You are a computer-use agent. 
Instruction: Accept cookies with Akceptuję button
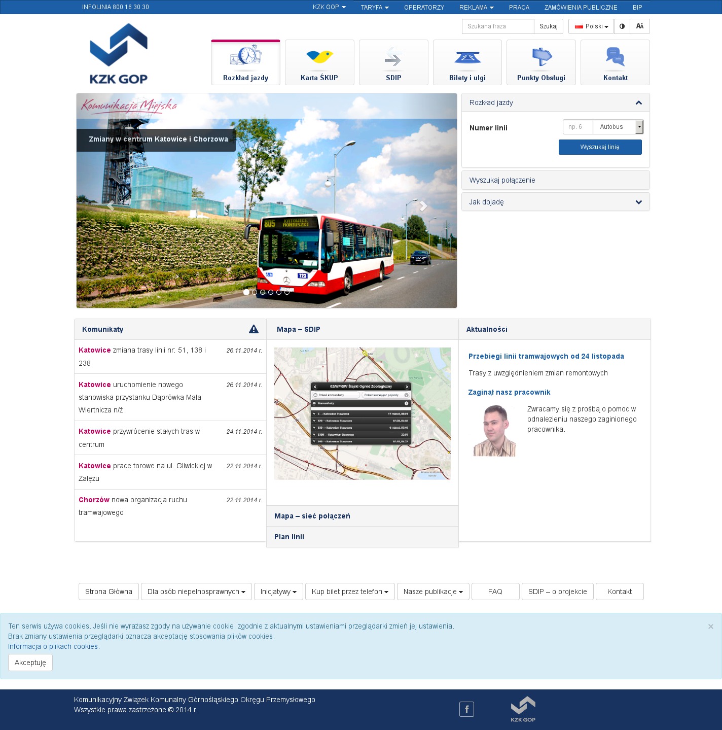(x=30, y=663)
